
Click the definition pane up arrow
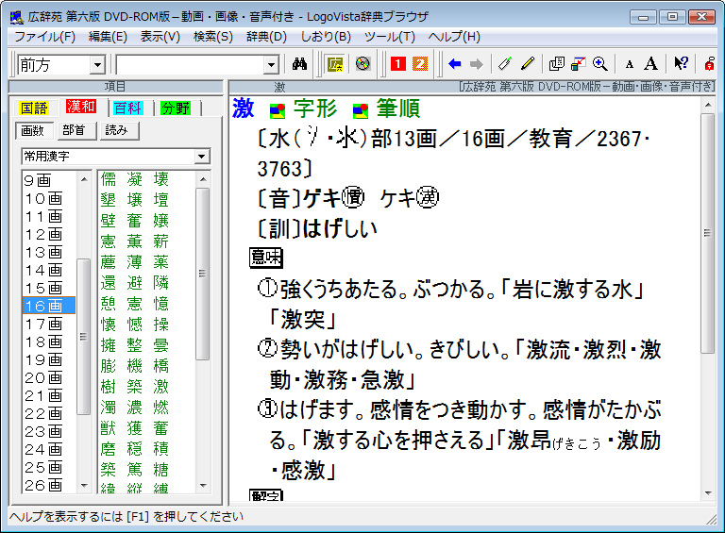707,106
